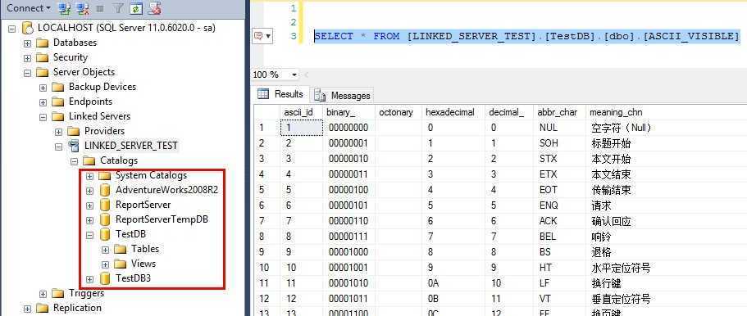The height and width of the screenshot is (316, 747).
Task: Expand the Backup Devices node
Action: 43,88
